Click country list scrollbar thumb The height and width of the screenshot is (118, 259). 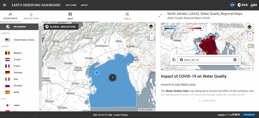[x=40, y=57]
